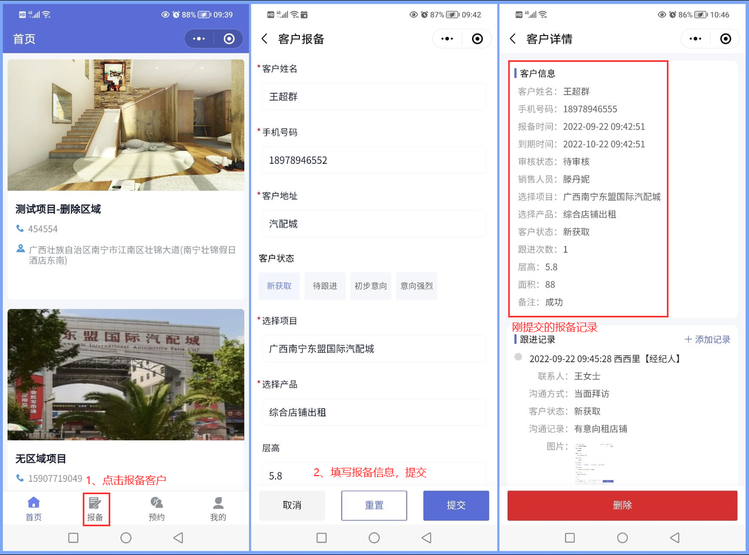Select the 新获取 customer status
Viewport: 749px width, 555px height.
coord(279,286)
